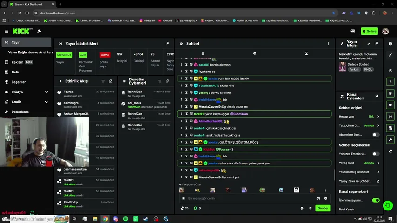Select the green Pepe frog emote
The width and height of the screenshot is (397, 223).
(262, 190)
